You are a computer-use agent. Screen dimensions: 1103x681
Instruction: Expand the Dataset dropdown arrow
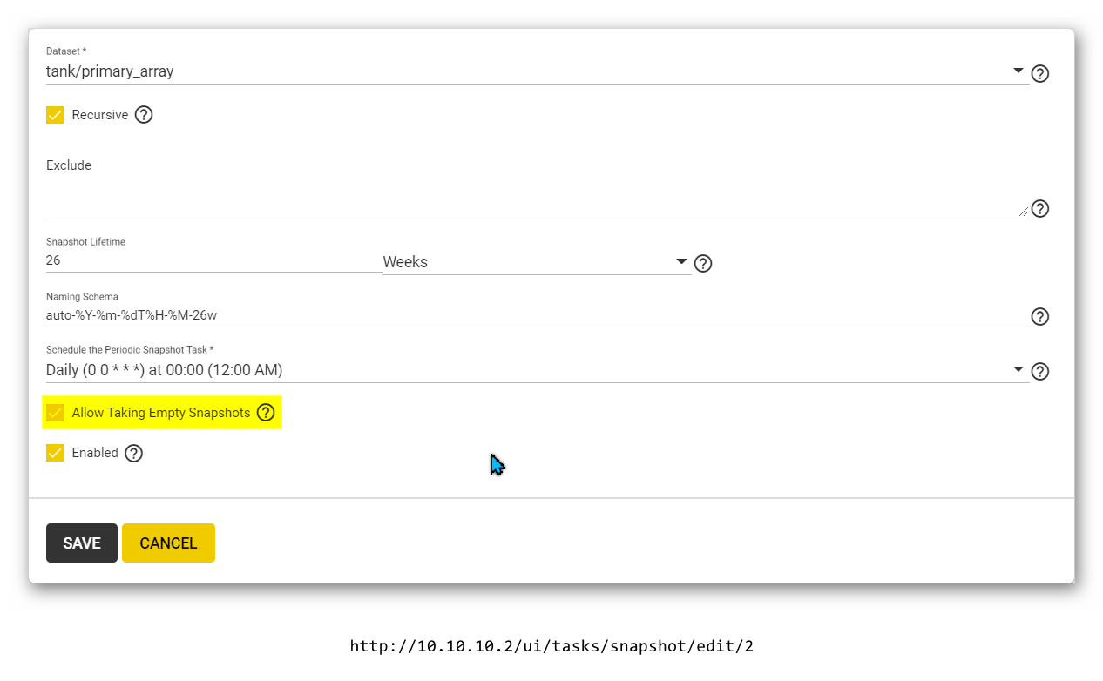(x=1018, y=71)
